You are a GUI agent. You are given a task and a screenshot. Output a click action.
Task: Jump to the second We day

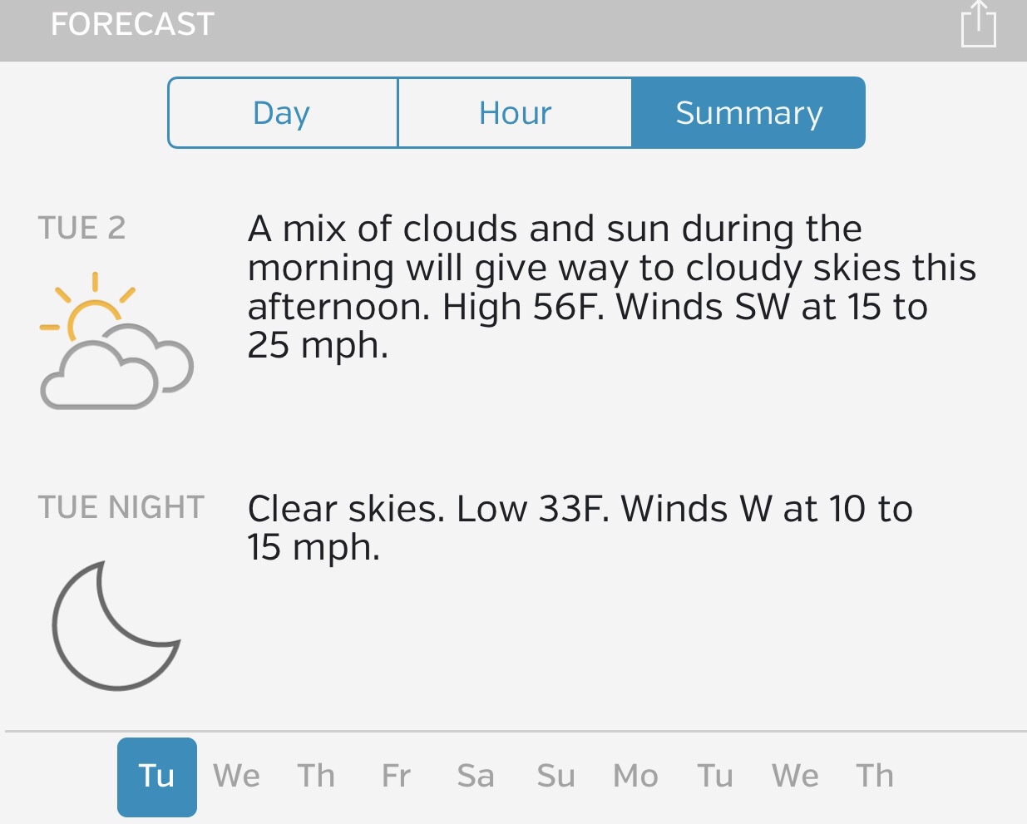point(795,777)
